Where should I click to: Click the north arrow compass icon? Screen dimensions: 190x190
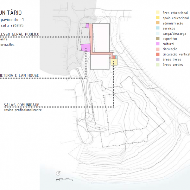(58, 173)
